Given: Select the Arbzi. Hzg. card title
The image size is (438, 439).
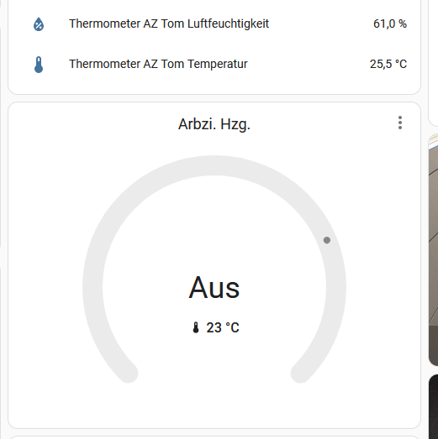Looking at the screenshot, I should 214,124.
